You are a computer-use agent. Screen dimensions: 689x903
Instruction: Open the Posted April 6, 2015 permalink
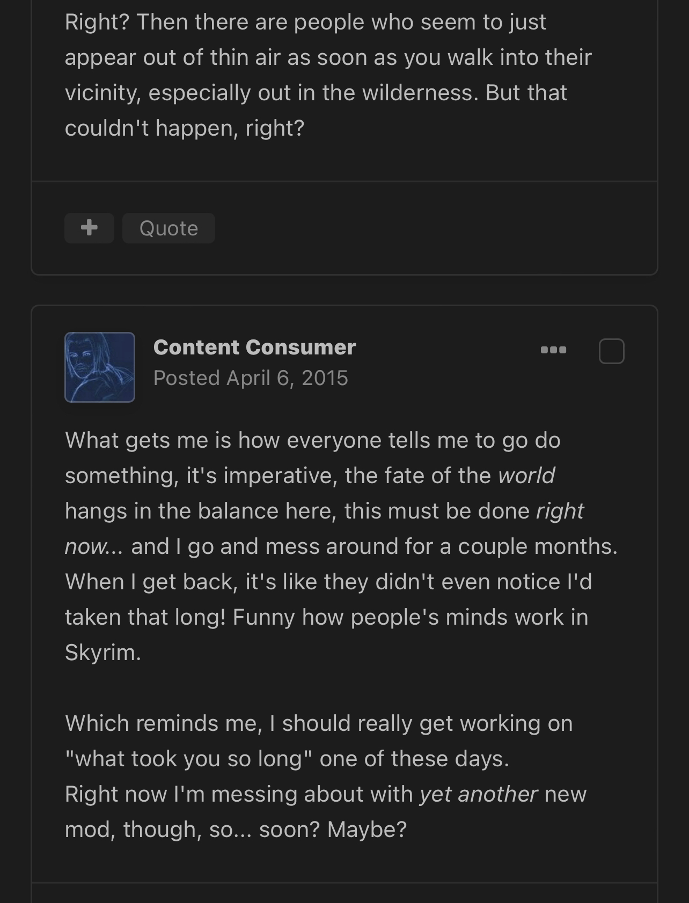click(x=251, y=378)
